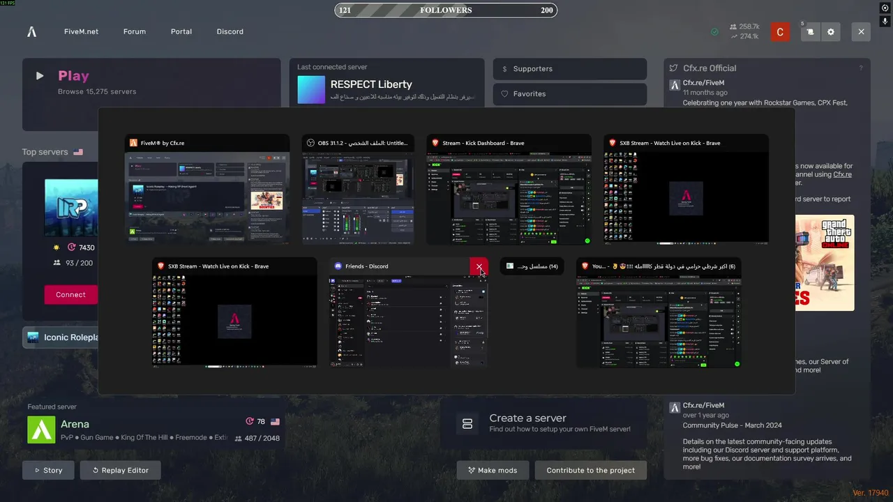Click Contribute to the project
Image resolution: width=893 pixels, height=502 pixels.
tap(591, 470)
